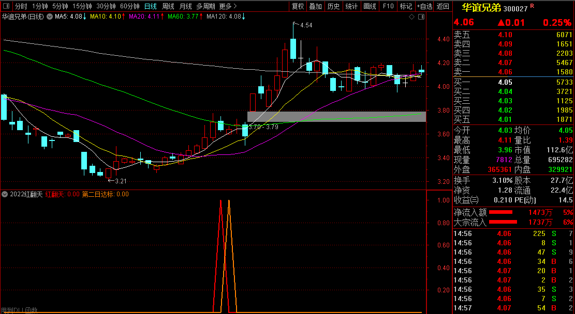The width and height of the screenshot is (575, 314).
Task: Click the red 净流入额 bar
Action: tap(500, 212)
